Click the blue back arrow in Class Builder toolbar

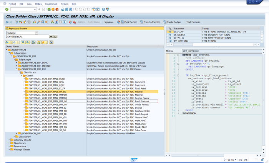click(7, 22)
